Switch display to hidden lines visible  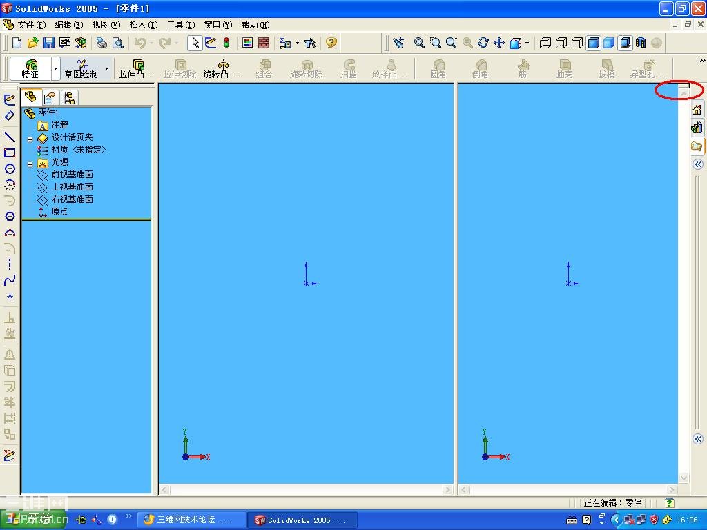(561, 43)
